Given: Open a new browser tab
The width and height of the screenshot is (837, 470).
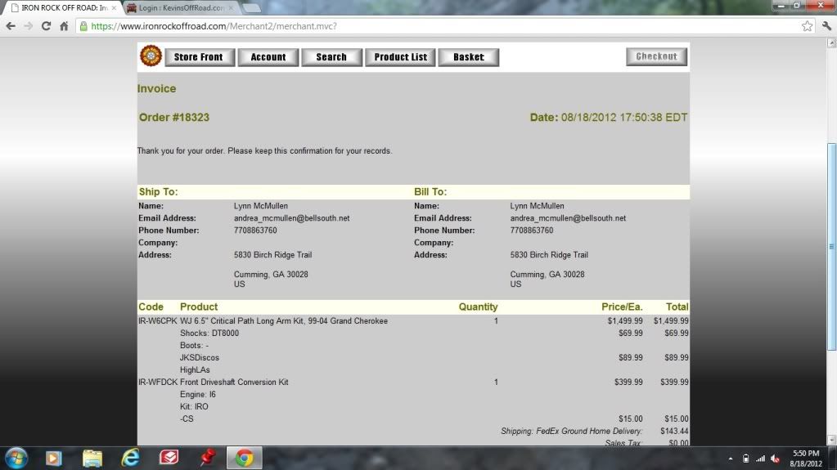Looking at the screenshot, I should click(x=251, y=8).
